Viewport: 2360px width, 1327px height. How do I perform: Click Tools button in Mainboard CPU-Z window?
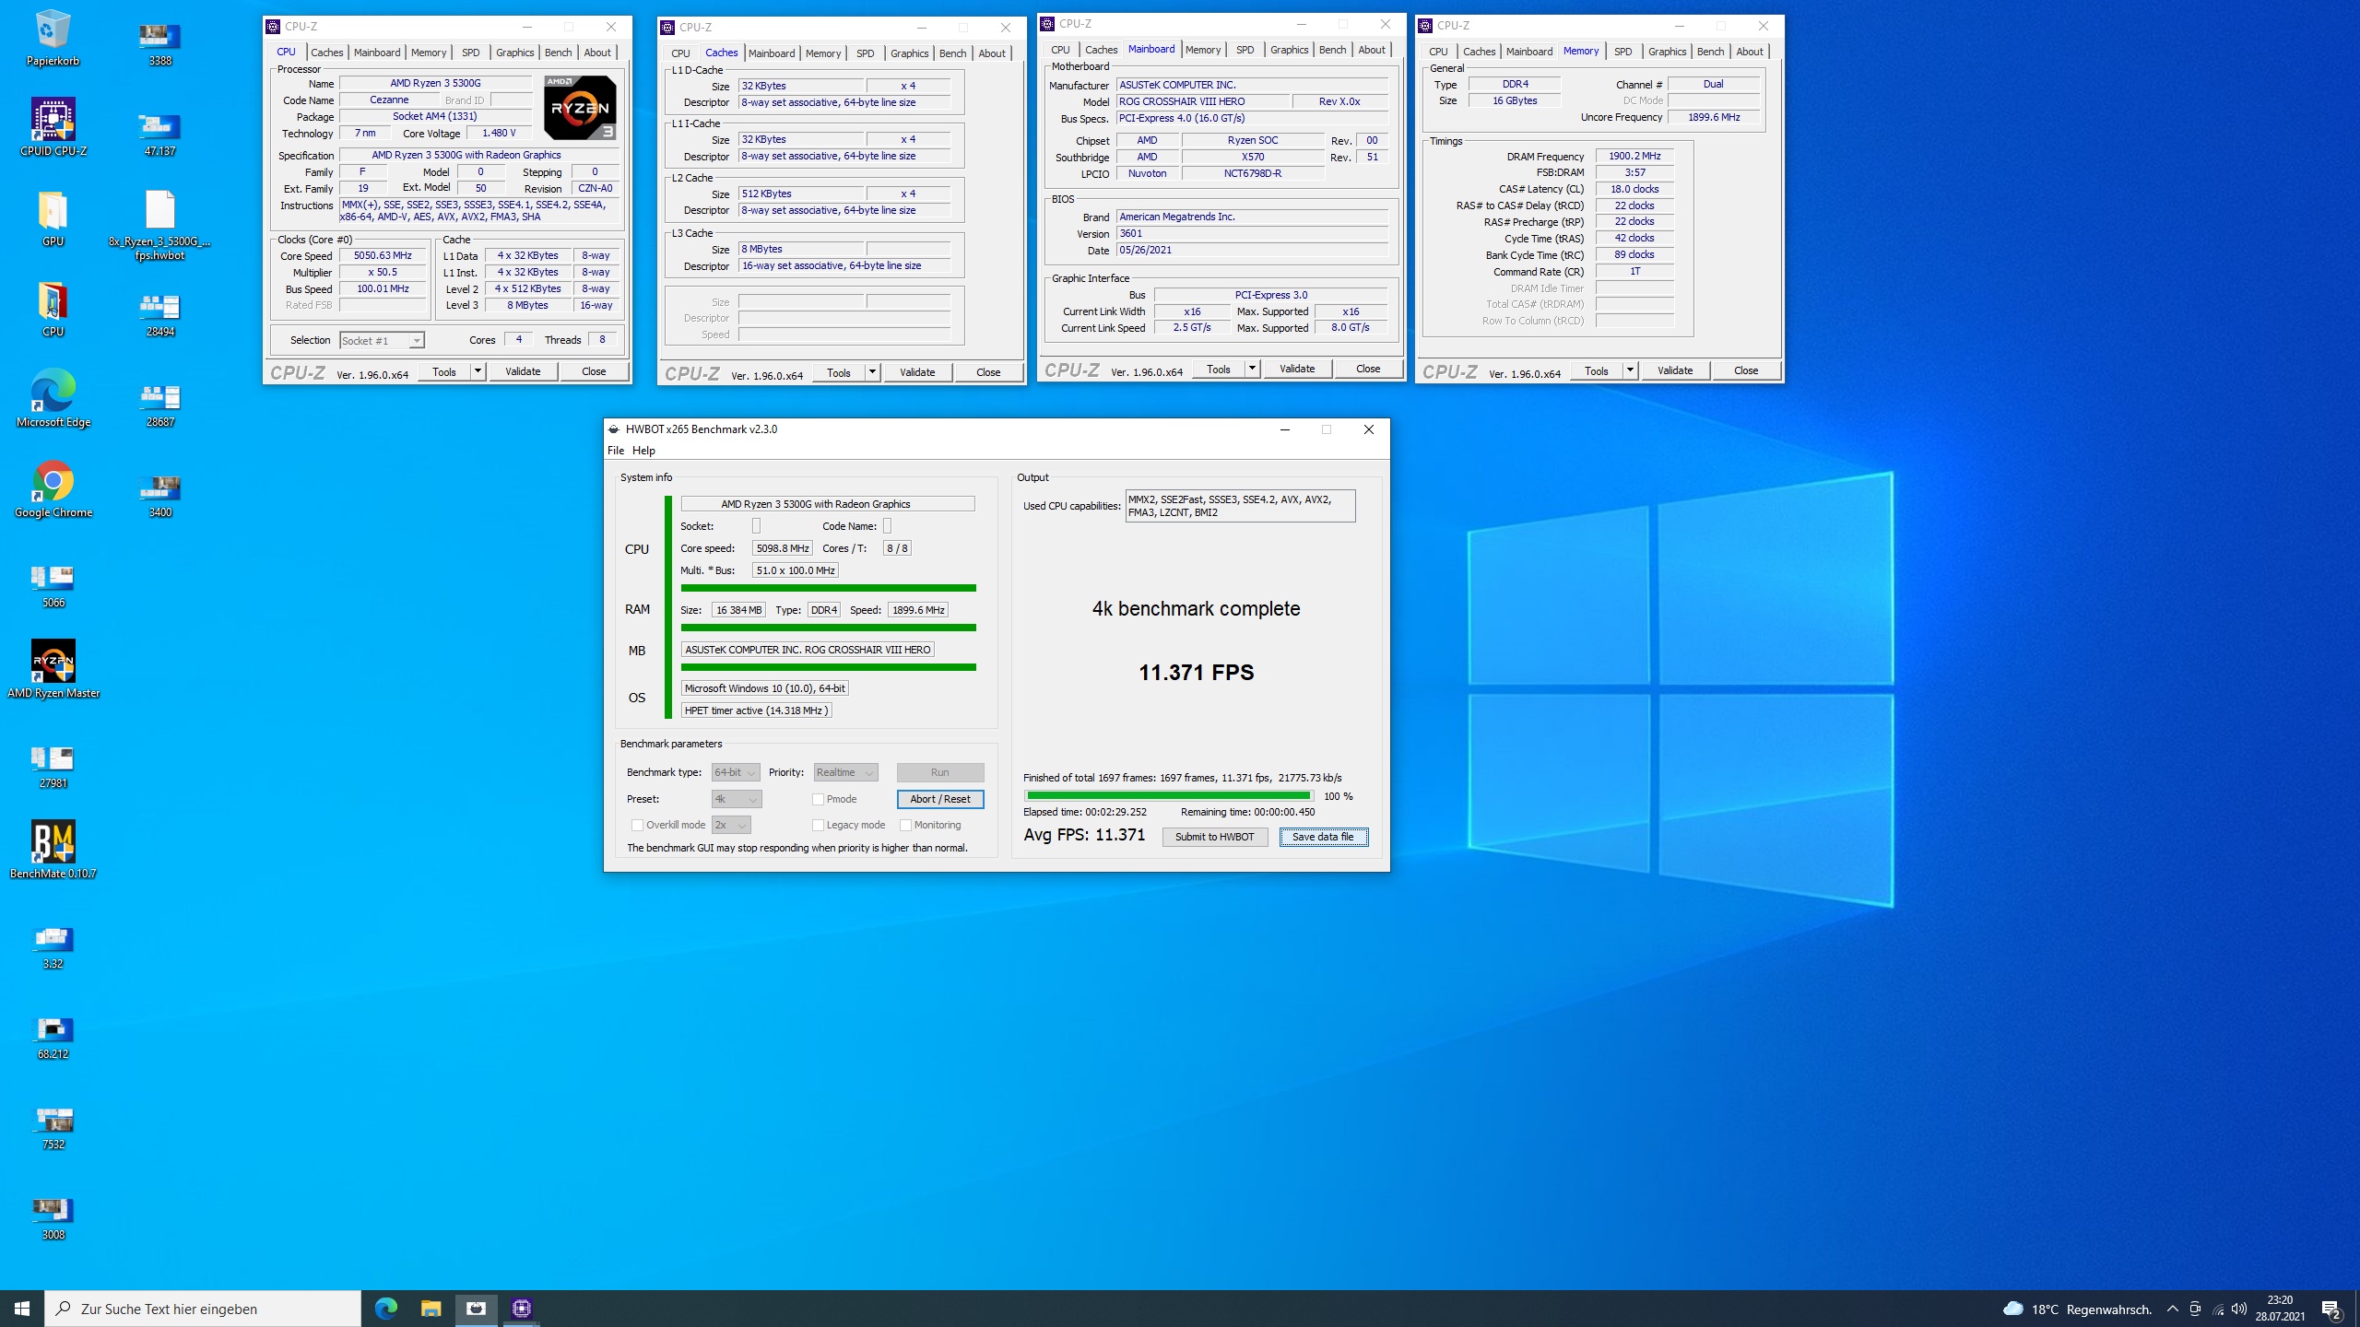click(1219, 369)
